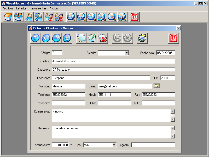Click magnifier over couple icon with flag badge
Image resolution: width=209 pixels, height=157 pixels.
[122, 17]
